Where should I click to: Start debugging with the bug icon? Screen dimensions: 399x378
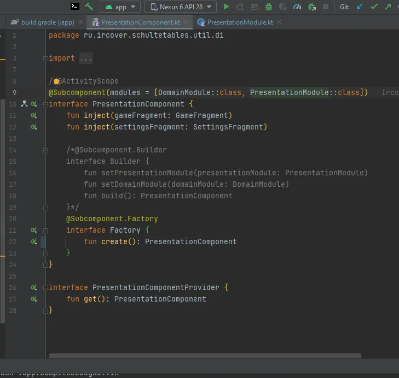[268, 7]
